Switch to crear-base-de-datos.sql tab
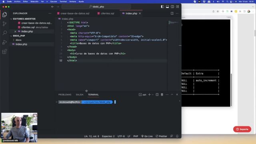 click(73, 13)
